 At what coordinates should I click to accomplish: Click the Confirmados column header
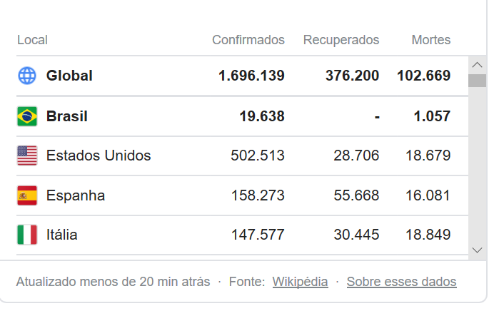click(248, 40)
